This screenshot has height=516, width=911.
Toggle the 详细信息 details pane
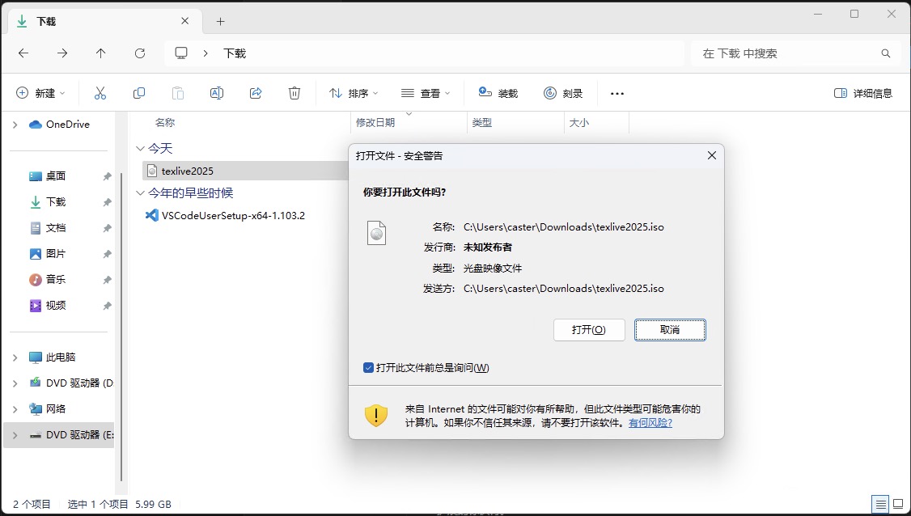tap(862, 93)
